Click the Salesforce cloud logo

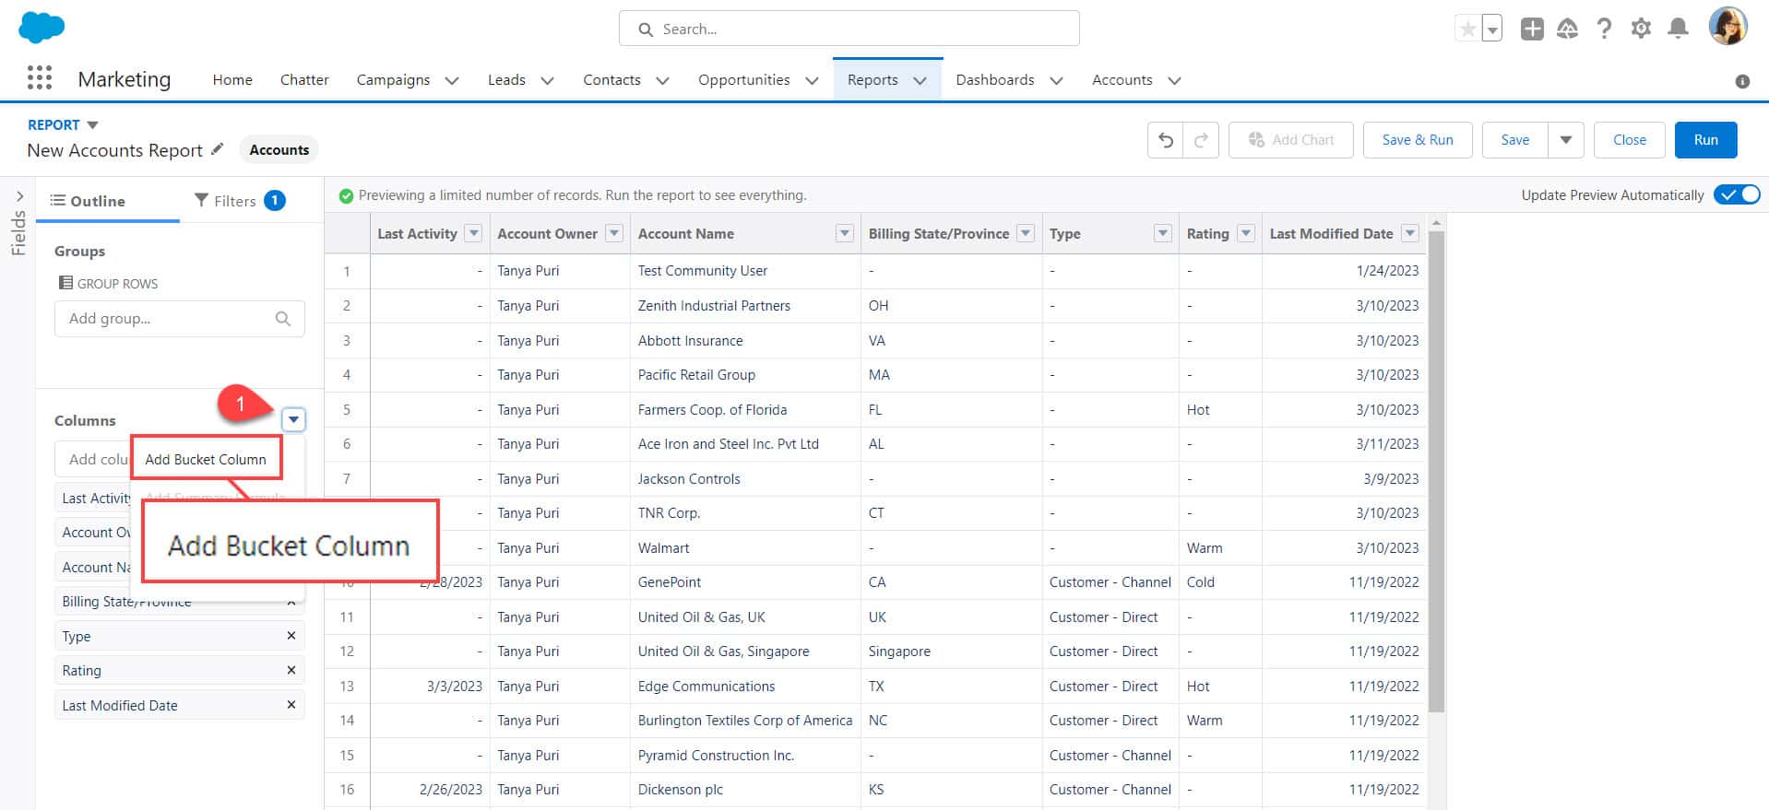(x=42, y=28)
